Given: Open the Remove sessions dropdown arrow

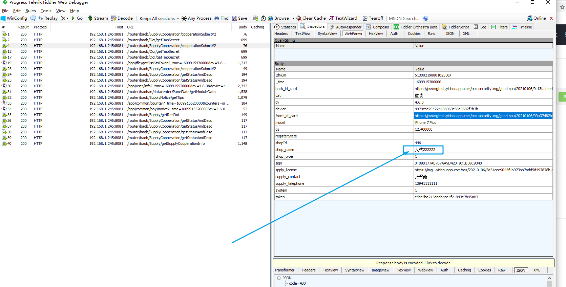Looking at the screenshot, I should (x=67, y=18).
